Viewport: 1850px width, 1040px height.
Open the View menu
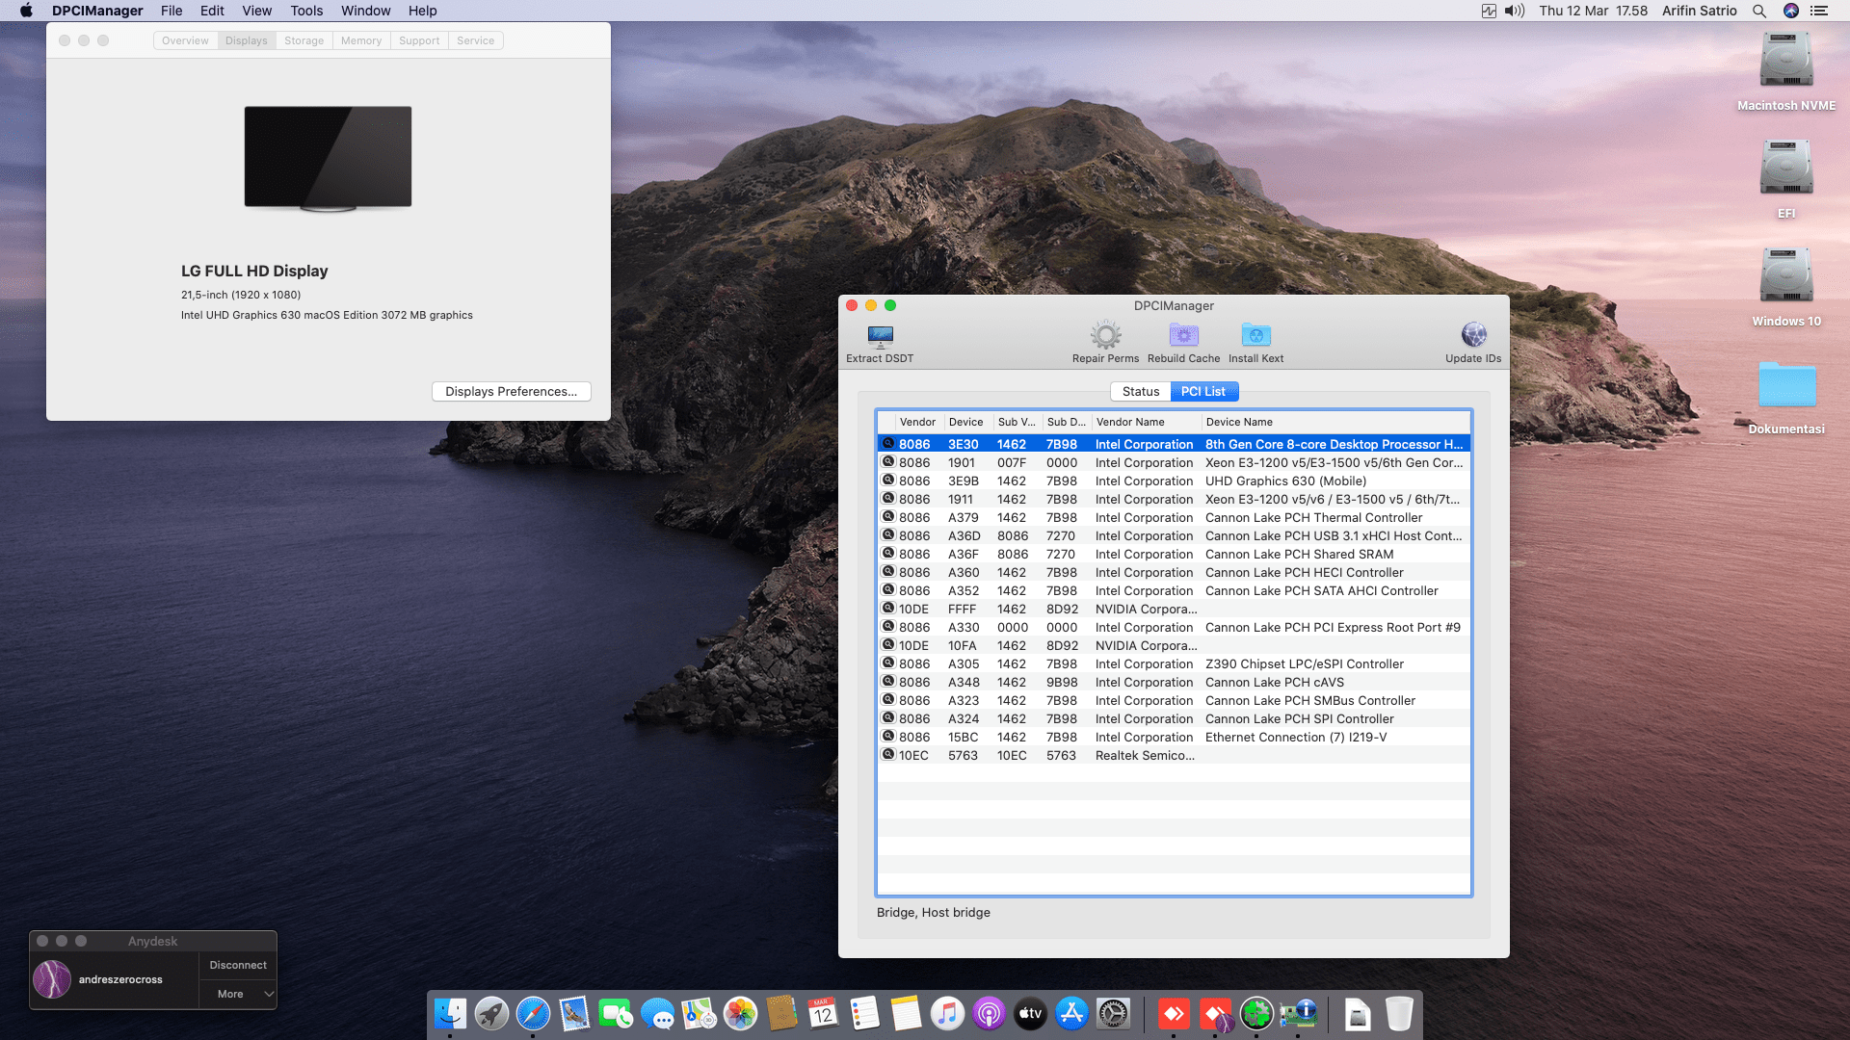pos(256,11)
